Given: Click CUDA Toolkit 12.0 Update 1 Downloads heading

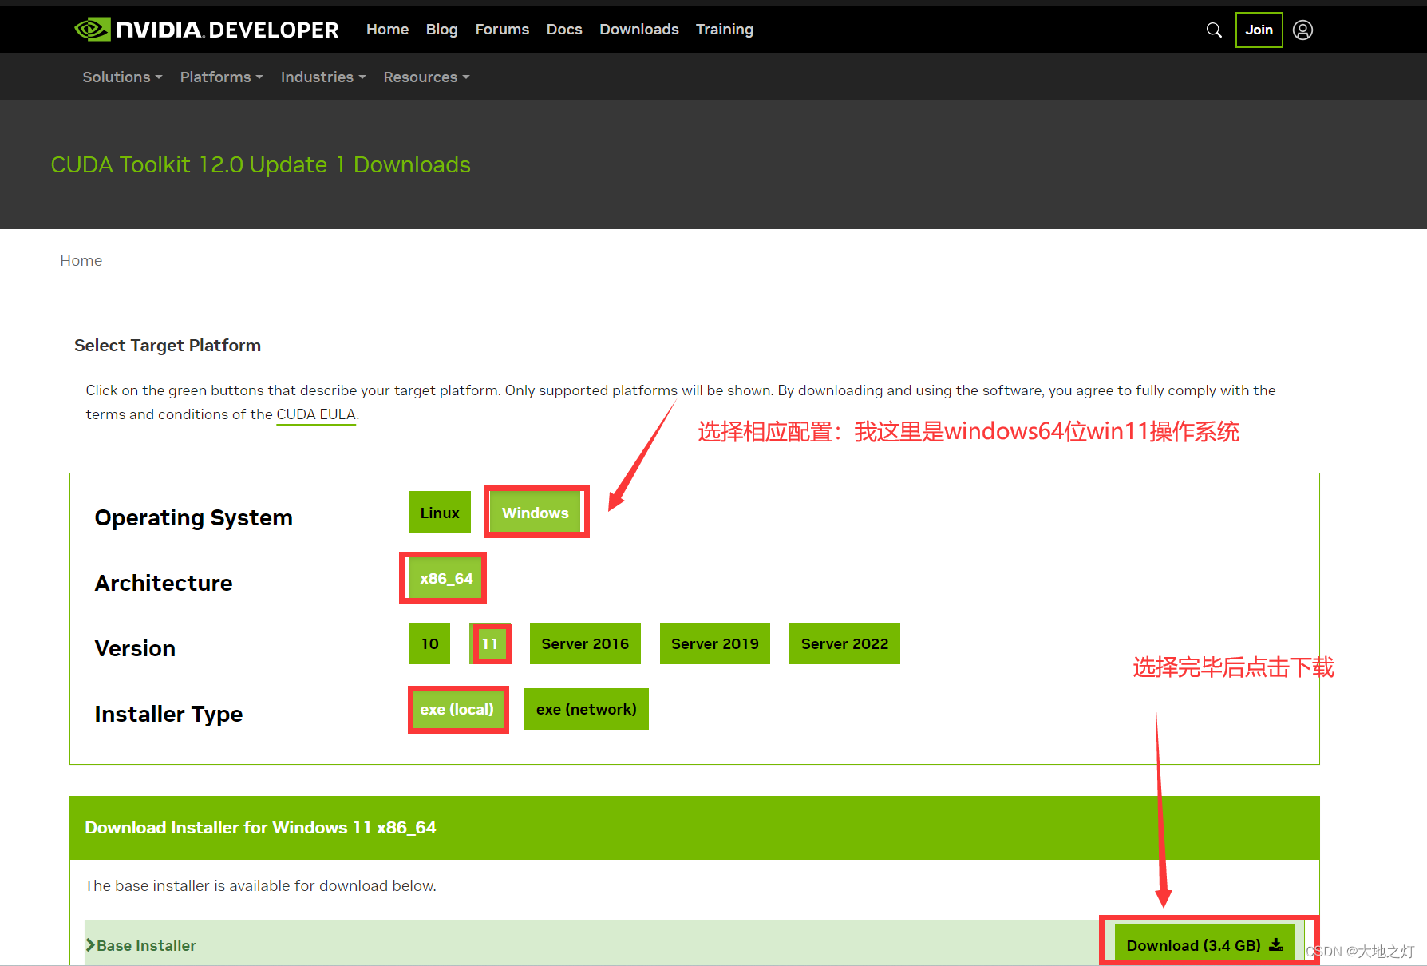Looking at the screenshot, I should pos(261,164).
